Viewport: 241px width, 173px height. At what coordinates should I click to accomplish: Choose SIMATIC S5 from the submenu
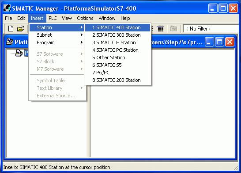click(117, 65)
